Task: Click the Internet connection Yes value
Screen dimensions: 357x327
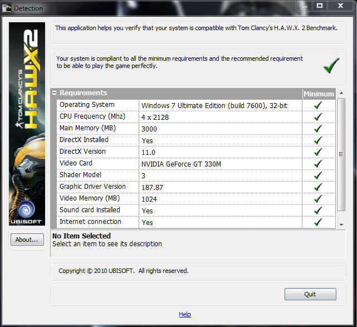Action: pyautogui.click(x=147, y=223)
